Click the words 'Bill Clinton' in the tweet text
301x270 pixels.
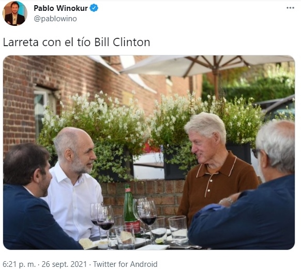pyautogui.click(x=122, y=42)
